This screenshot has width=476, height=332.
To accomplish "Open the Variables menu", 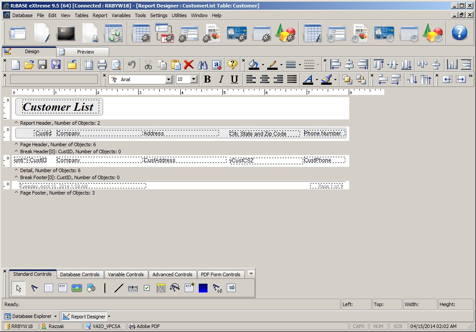I will 121,15.
